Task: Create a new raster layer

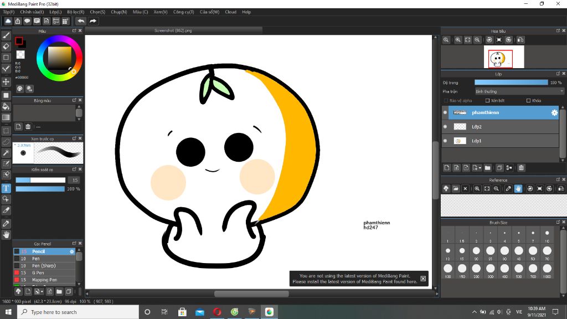Action: click(x=447, y=168)
